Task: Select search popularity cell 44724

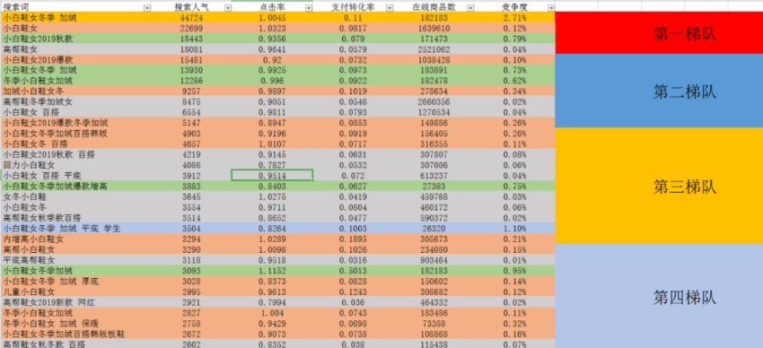Action: 191,18
